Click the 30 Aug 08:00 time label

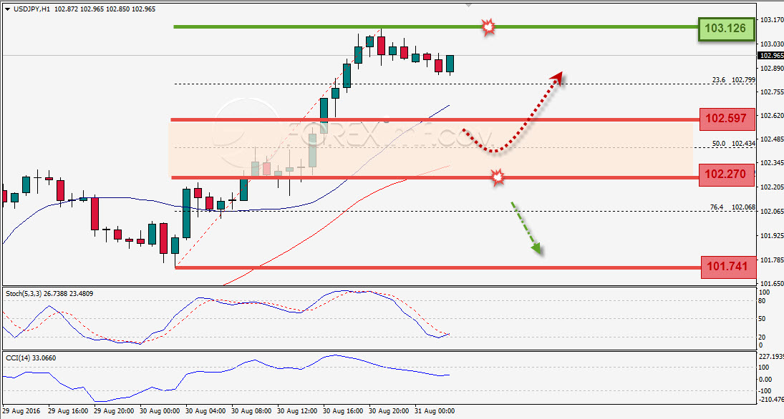pos(251,411)
